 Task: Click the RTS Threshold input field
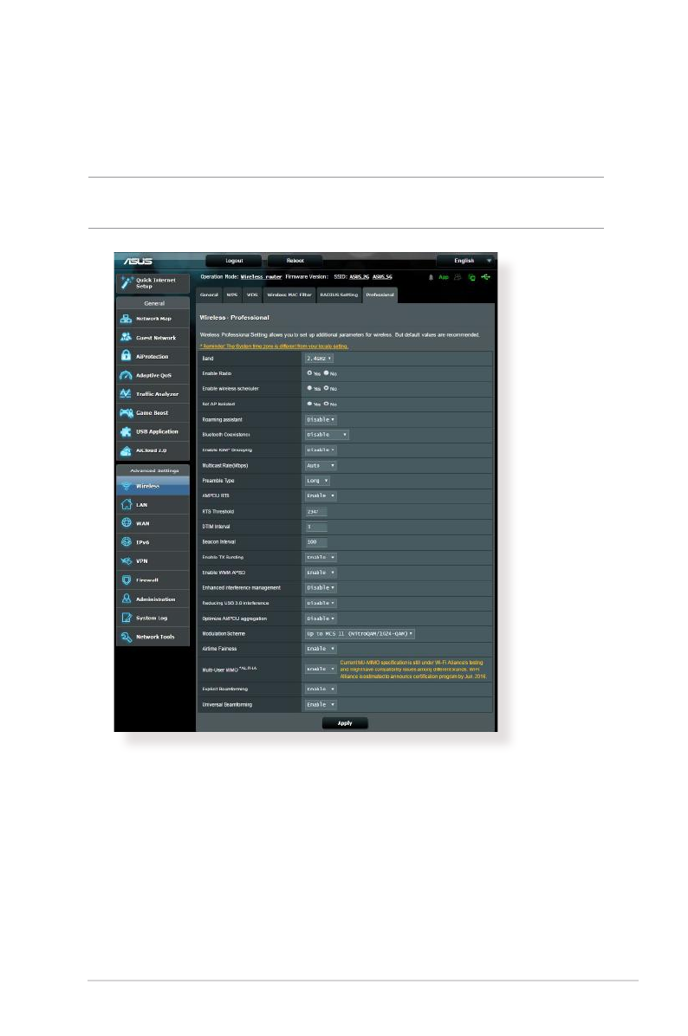[x=315, y=511]
